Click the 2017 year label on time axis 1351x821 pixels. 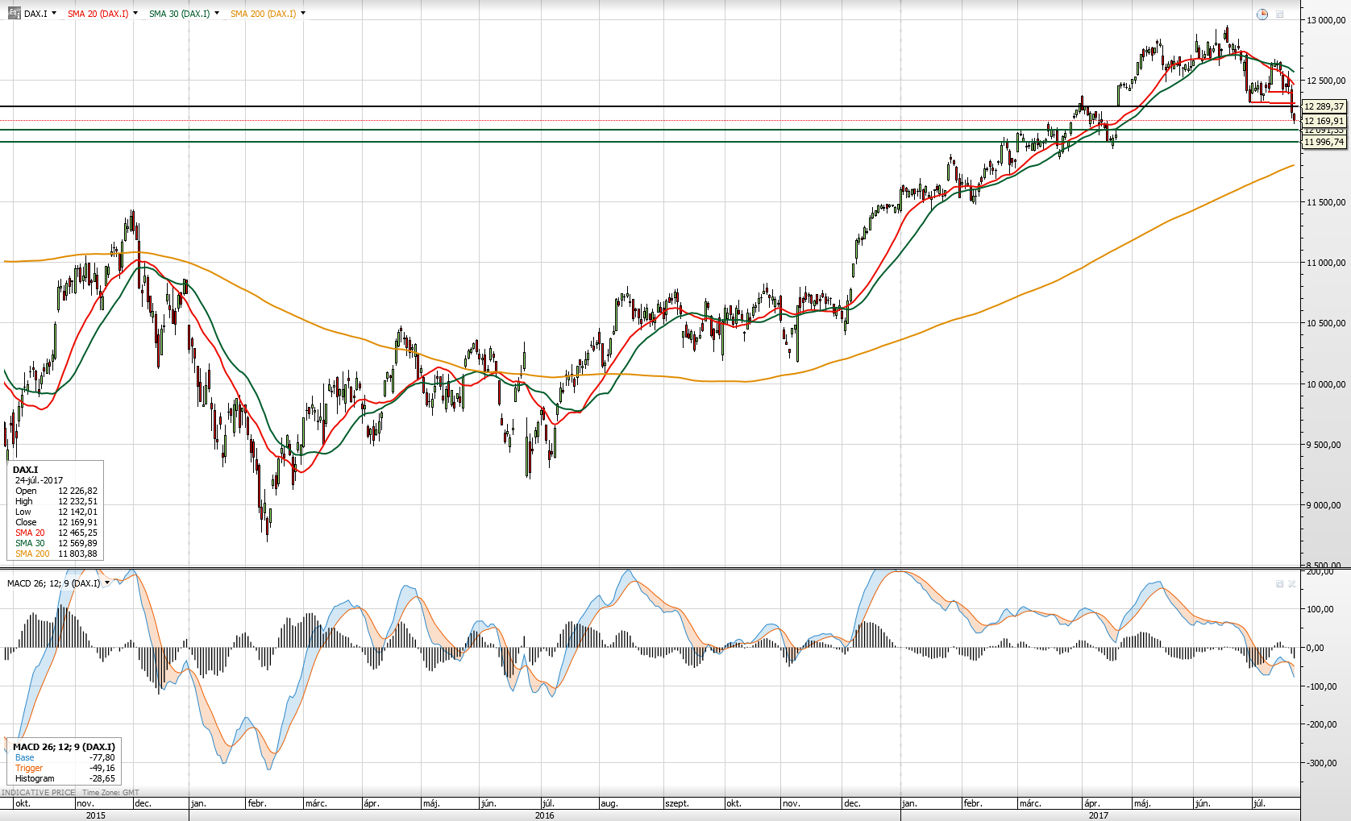tap(1099, 815)
